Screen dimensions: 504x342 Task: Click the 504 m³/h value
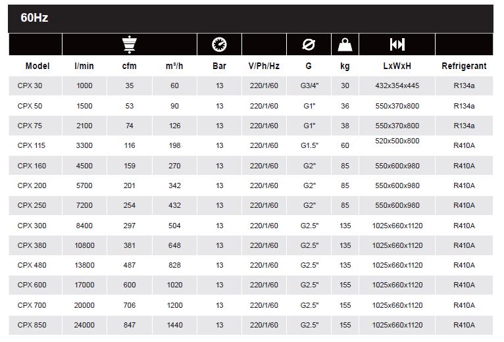coord(174,226)
